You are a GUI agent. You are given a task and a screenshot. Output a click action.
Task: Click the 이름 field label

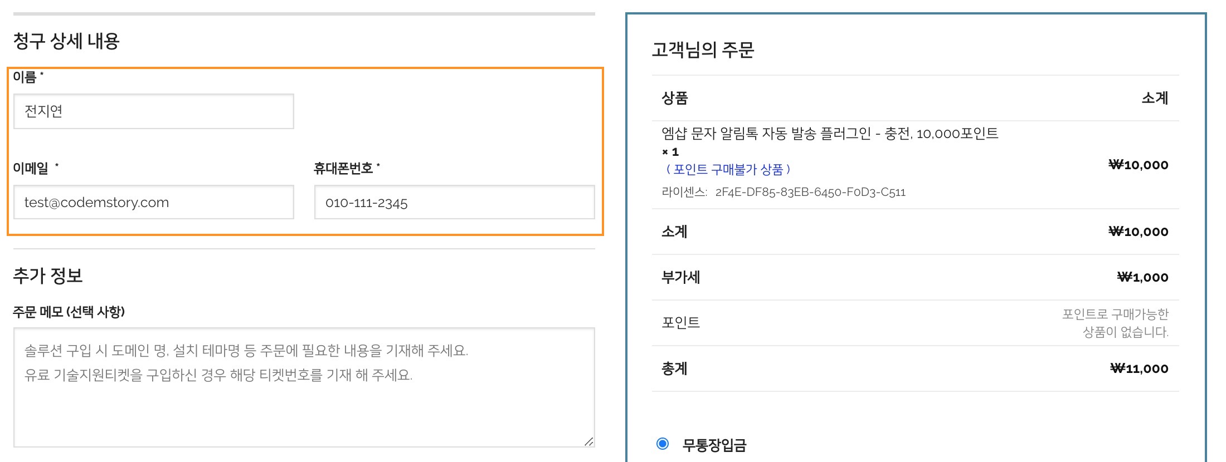coord(25,77)
